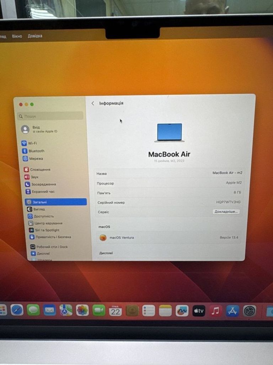
Task: Open Wi-Fi settings in sidebar
Action: pyautogui.click(x=30, y=143)
